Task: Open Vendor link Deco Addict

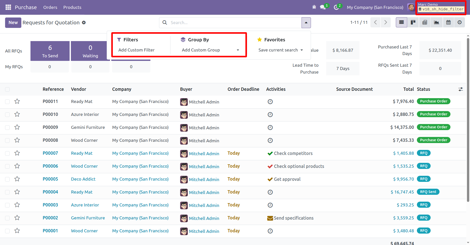Action: (83, 179)
